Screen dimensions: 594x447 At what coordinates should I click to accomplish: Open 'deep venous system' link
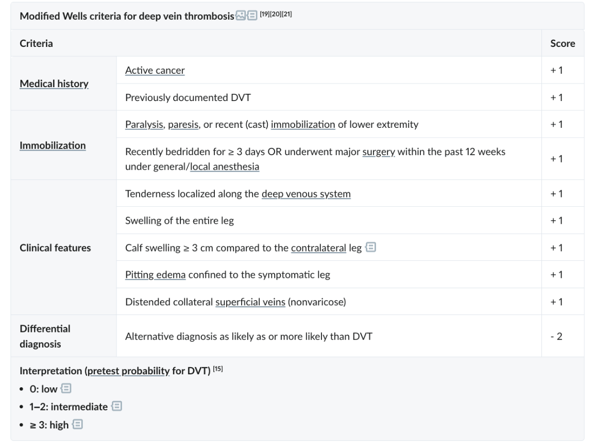click(x=306, y=194)
